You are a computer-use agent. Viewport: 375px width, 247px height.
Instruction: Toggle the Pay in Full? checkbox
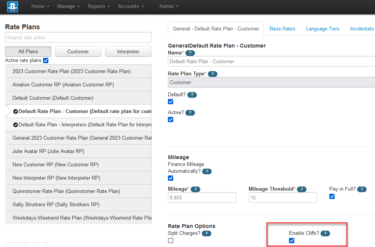332,196
